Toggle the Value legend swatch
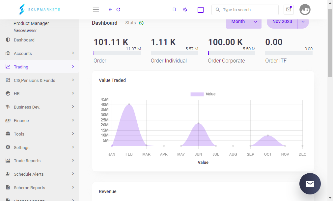This screenshot has width=333, height=201. (197, 94)
